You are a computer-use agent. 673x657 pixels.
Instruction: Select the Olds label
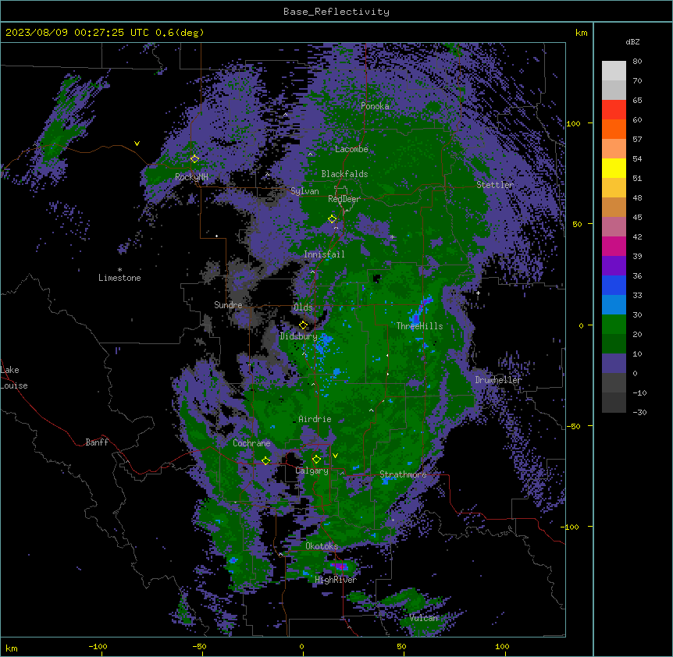click(x=303, y=307)
